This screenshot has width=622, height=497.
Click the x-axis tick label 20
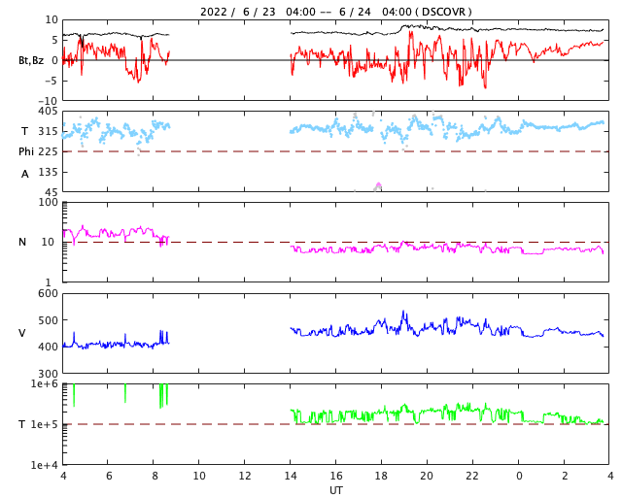click(x=427, y=476)
